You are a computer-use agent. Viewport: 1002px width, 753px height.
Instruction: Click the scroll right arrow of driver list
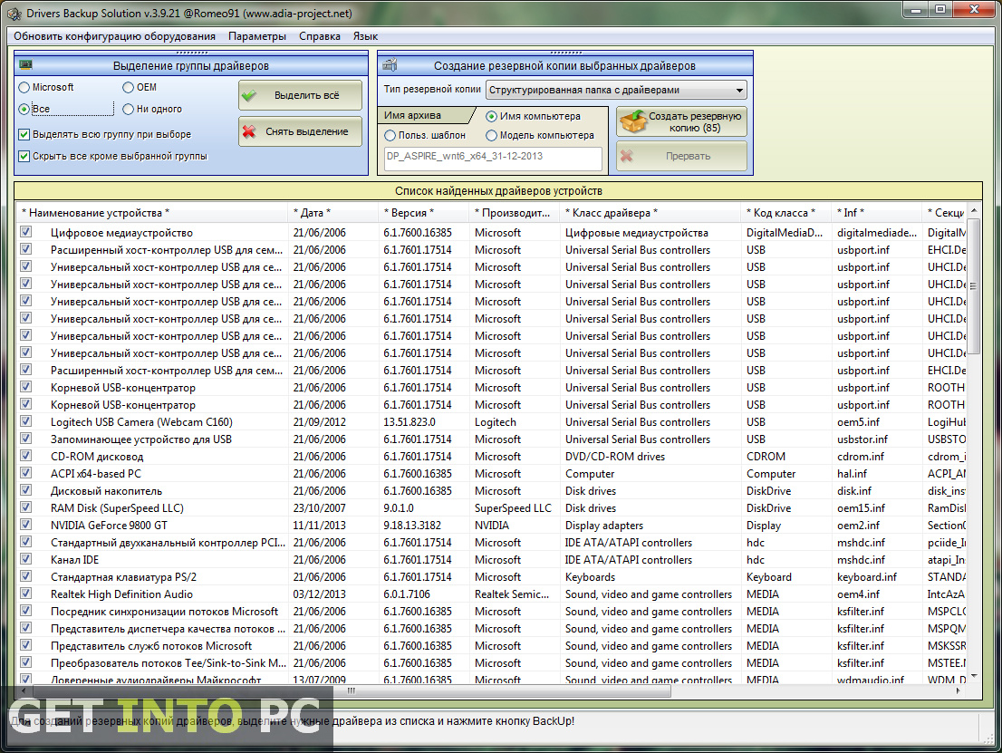(959, 691)
